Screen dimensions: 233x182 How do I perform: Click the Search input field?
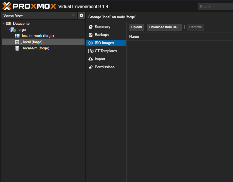click(x=215, y=7)
